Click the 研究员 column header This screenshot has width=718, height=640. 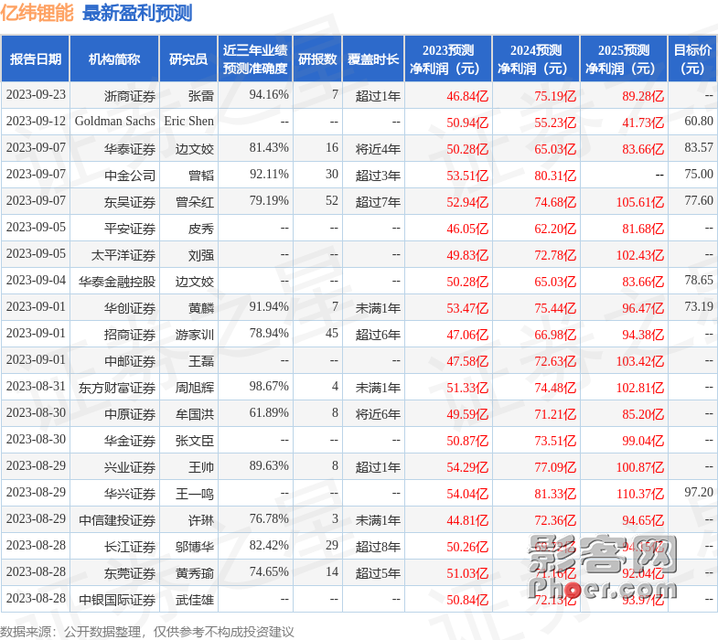pos(188,59)
